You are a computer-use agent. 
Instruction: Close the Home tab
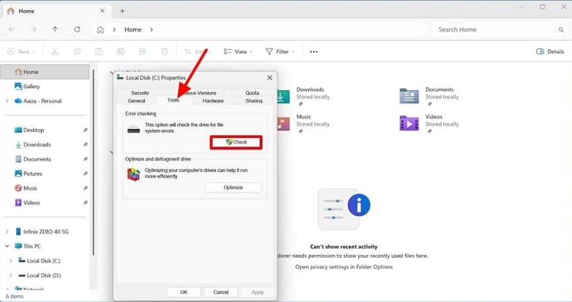(102, 11)
